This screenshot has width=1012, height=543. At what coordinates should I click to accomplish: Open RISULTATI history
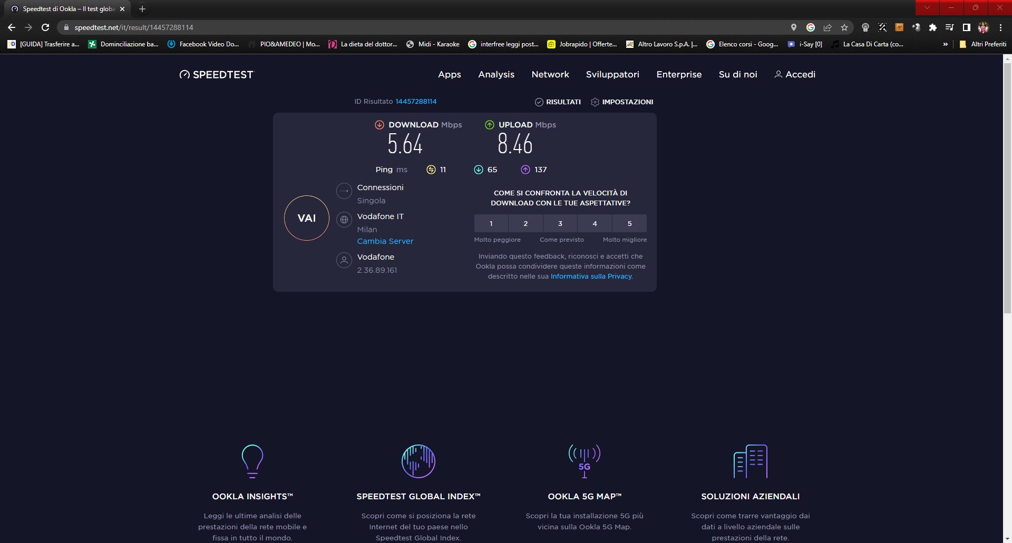click(x=558, y=102)
